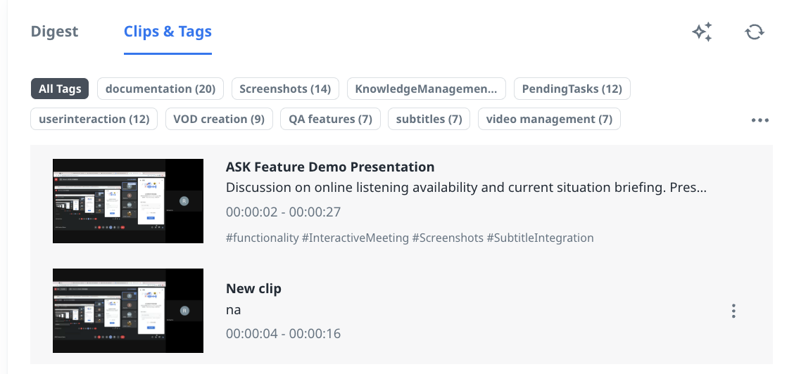
Task: Apply the QA features tag filter
Action: [330, 119]
